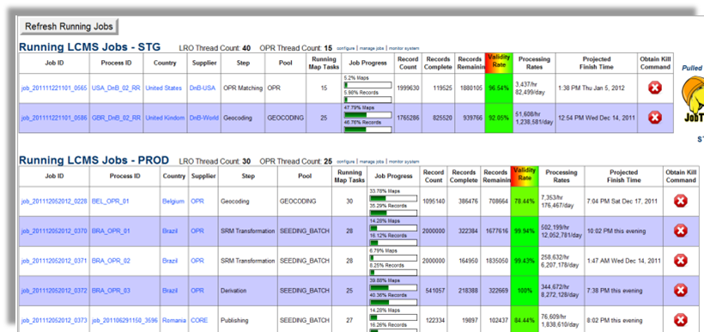Click the Running LCMS Jobs - PROD heading
Screen dimensions: 704x332
pos(94,160)
